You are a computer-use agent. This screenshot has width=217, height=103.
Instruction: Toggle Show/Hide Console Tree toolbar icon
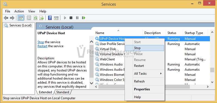pos(21,18)
